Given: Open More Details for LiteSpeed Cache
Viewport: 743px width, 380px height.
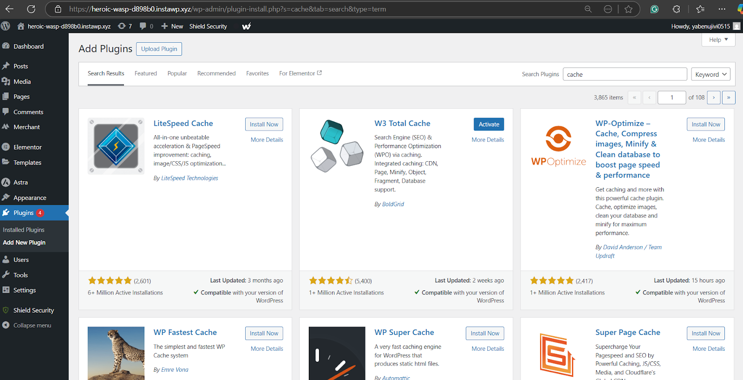Looking at the screenshot, I should [x=267, y=140].
